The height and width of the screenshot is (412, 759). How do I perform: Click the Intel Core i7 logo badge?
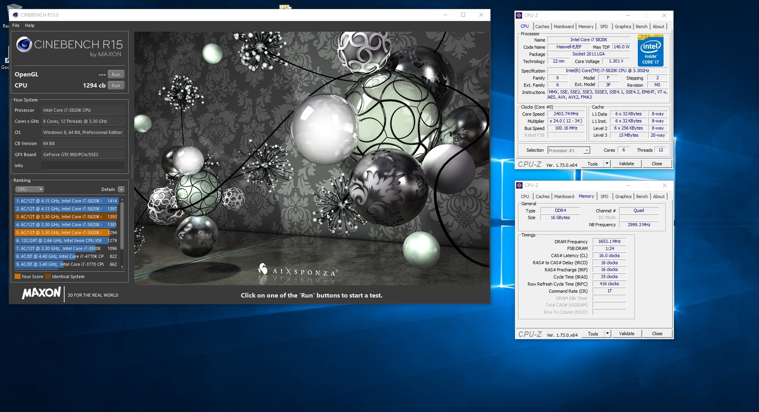[650, 51]
